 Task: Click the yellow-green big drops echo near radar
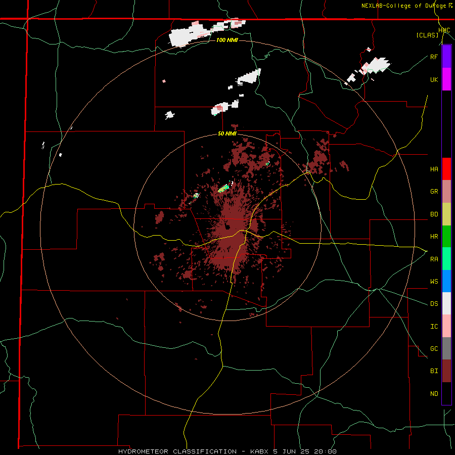pyautogui.click(x=223, y=189)
